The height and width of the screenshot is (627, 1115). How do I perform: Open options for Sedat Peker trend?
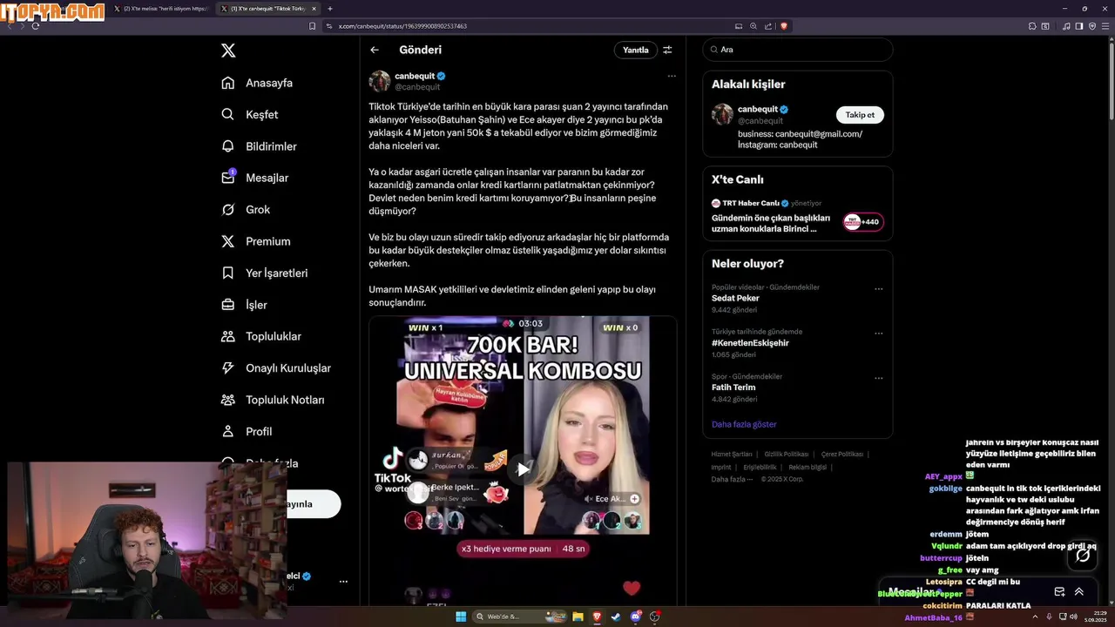[x=878, y=289]
